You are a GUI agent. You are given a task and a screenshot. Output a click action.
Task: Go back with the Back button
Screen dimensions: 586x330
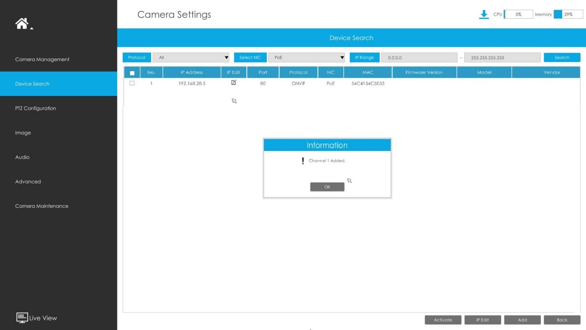(562, 320)
